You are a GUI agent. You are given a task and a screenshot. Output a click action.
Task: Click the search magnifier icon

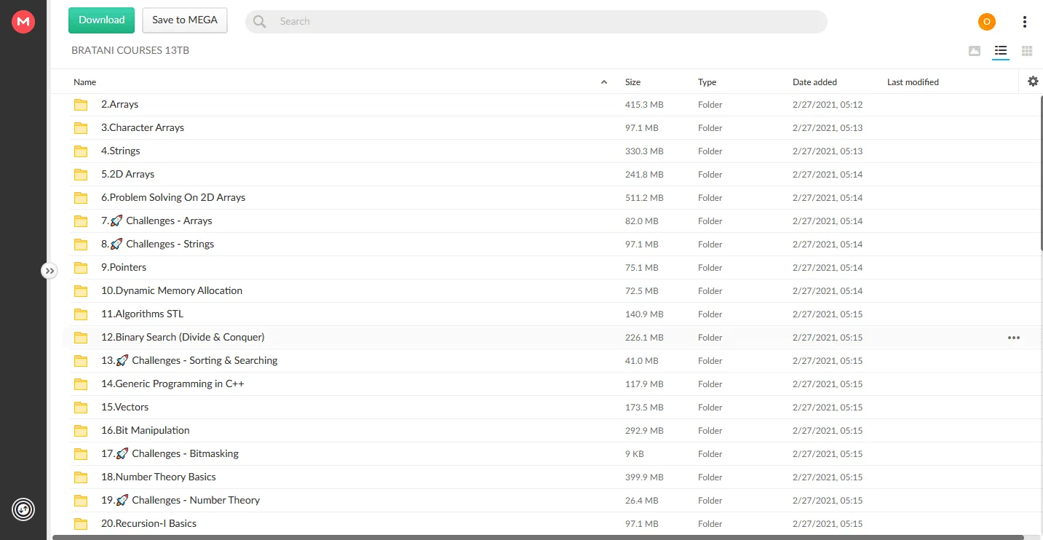[259, 22]
